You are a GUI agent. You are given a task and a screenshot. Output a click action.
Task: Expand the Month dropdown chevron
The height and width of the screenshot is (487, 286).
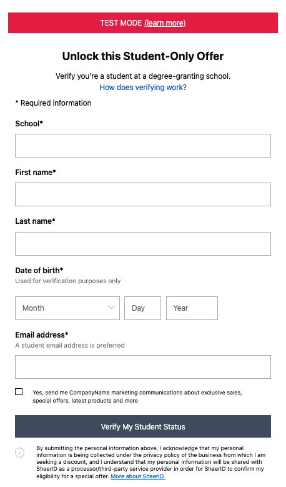pyautogui.click(x=112, y=308)
